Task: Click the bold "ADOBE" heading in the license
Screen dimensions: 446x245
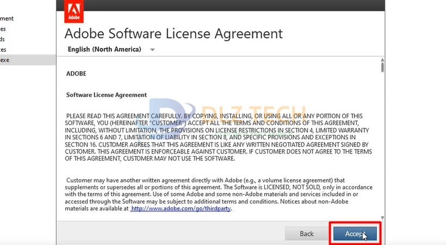Action: pos(76,73)
